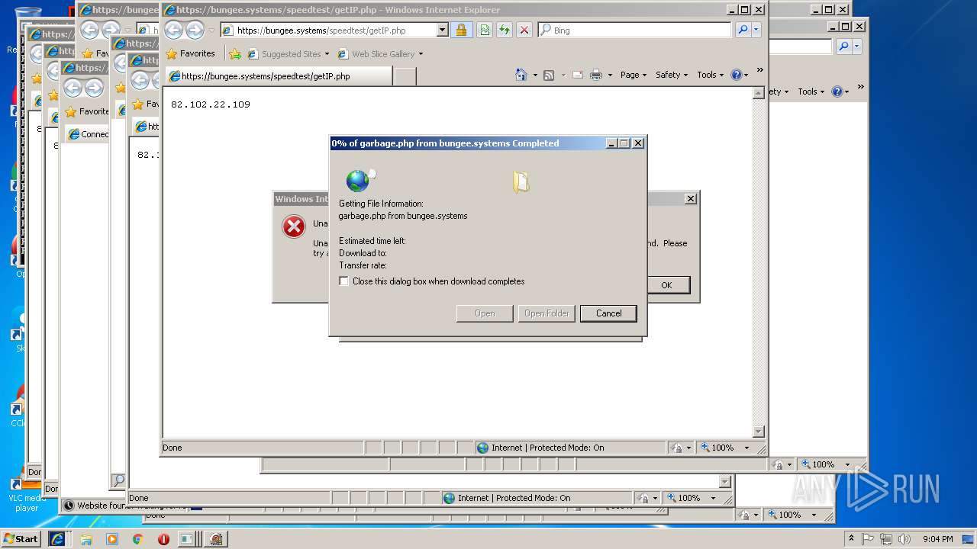
Task: Click the vertical scrollbar down arrow of front page
Action: point(758,432)
